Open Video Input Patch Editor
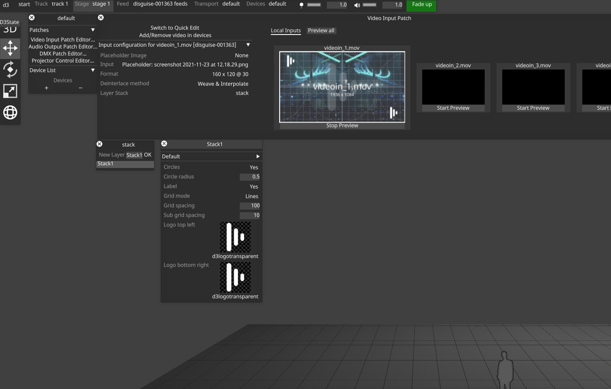Image resolution: width=611 pixels, height=389 pixels. tap(63, 40)
